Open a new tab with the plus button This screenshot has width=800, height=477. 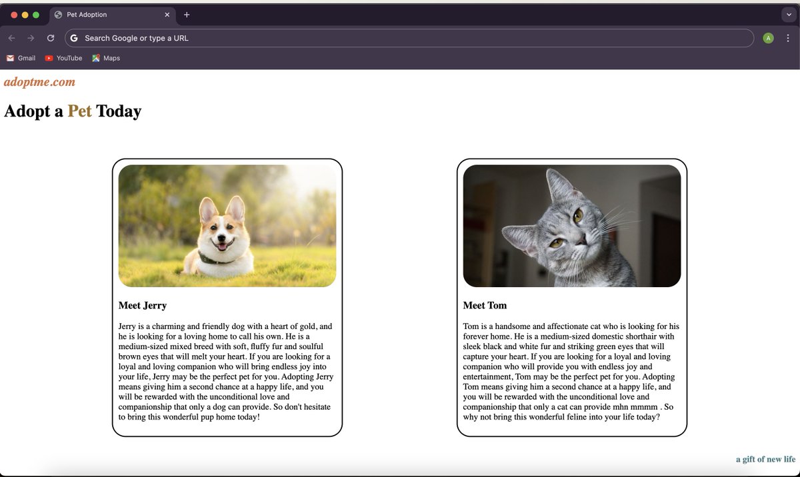click(x=187, y=15)
